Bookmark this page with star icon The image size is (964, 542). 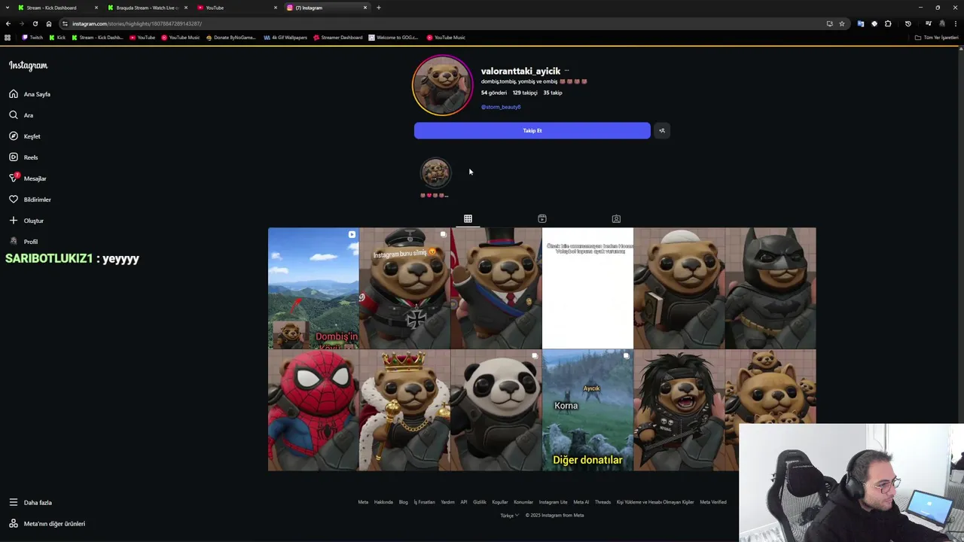[842, 23]
